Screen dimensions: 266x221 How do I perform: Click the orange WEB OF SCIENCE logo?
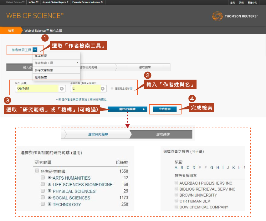tap(35, 16)
